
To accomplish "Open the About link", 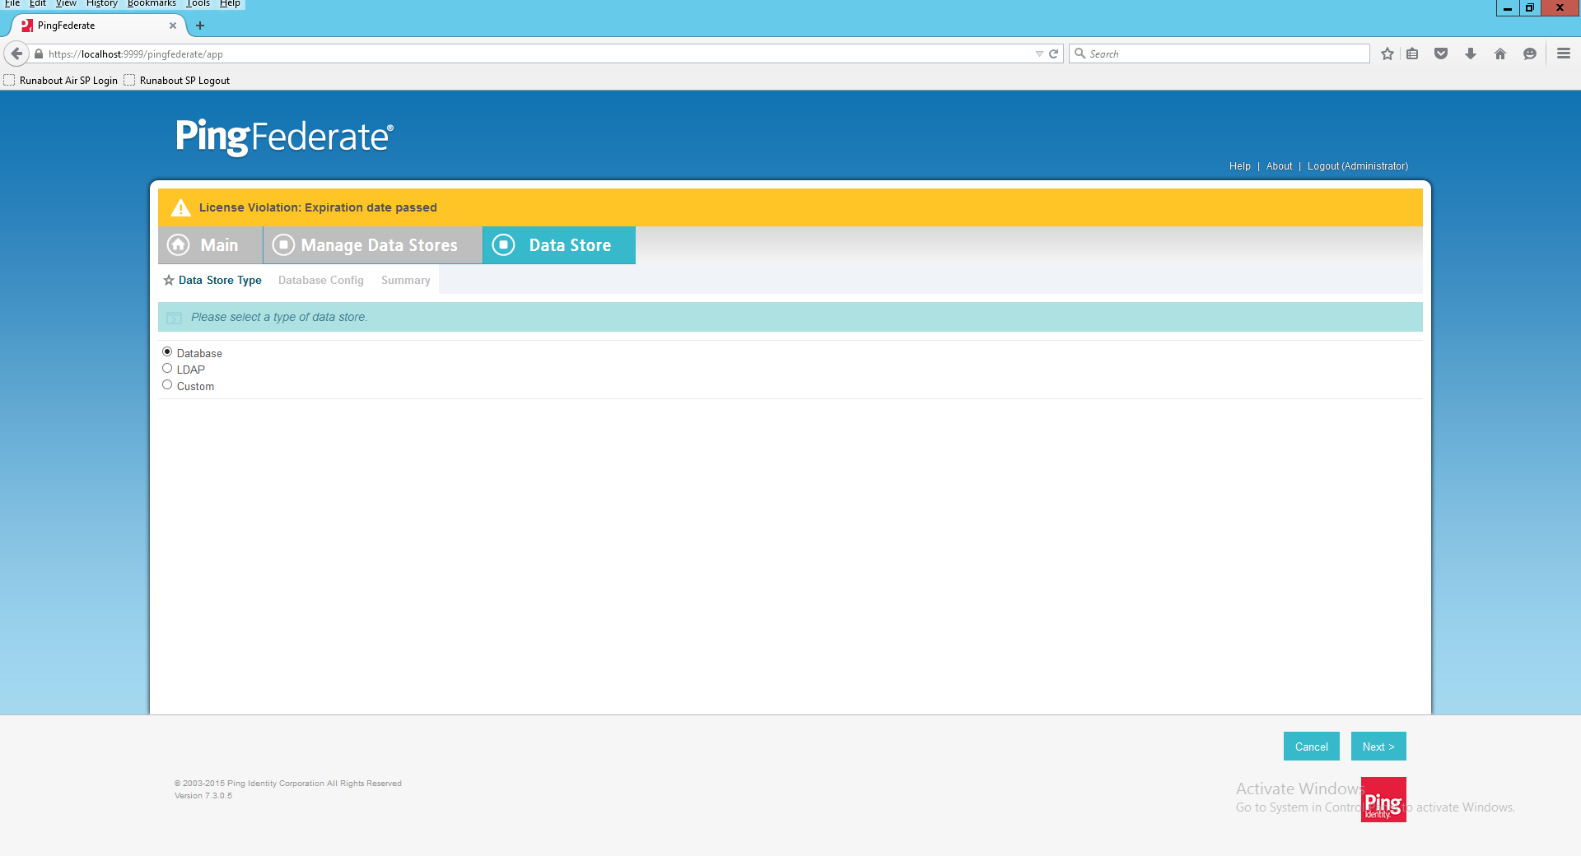I will click(x=1280, y=166).
